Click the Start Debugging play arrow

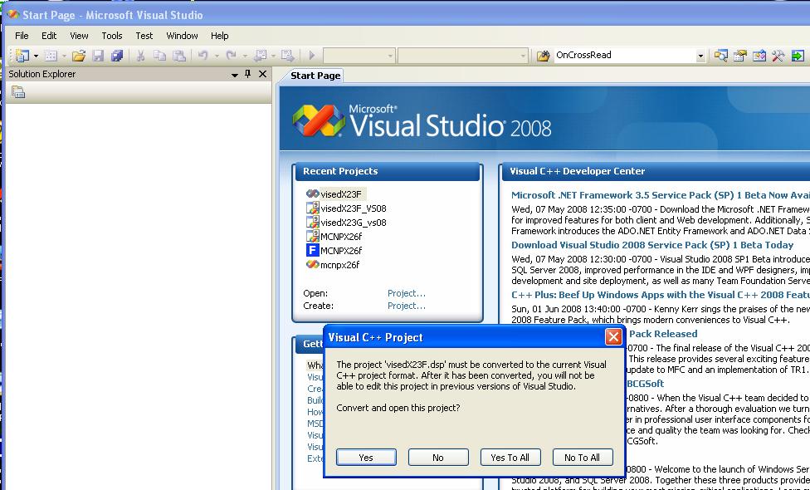point(311,56)
